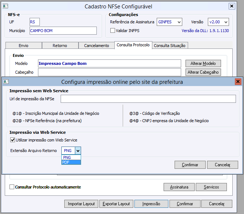Confirm the impressão online dialog

coord(190,165)
